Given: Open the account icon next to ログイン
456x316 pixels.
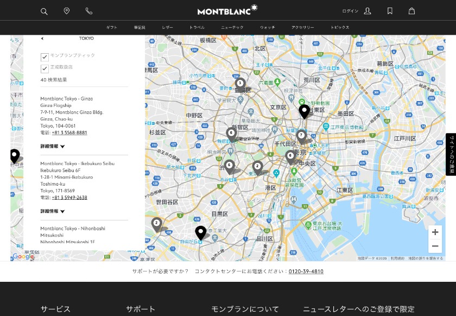Looking at the screenshot, I should click(x=368, y=11).
